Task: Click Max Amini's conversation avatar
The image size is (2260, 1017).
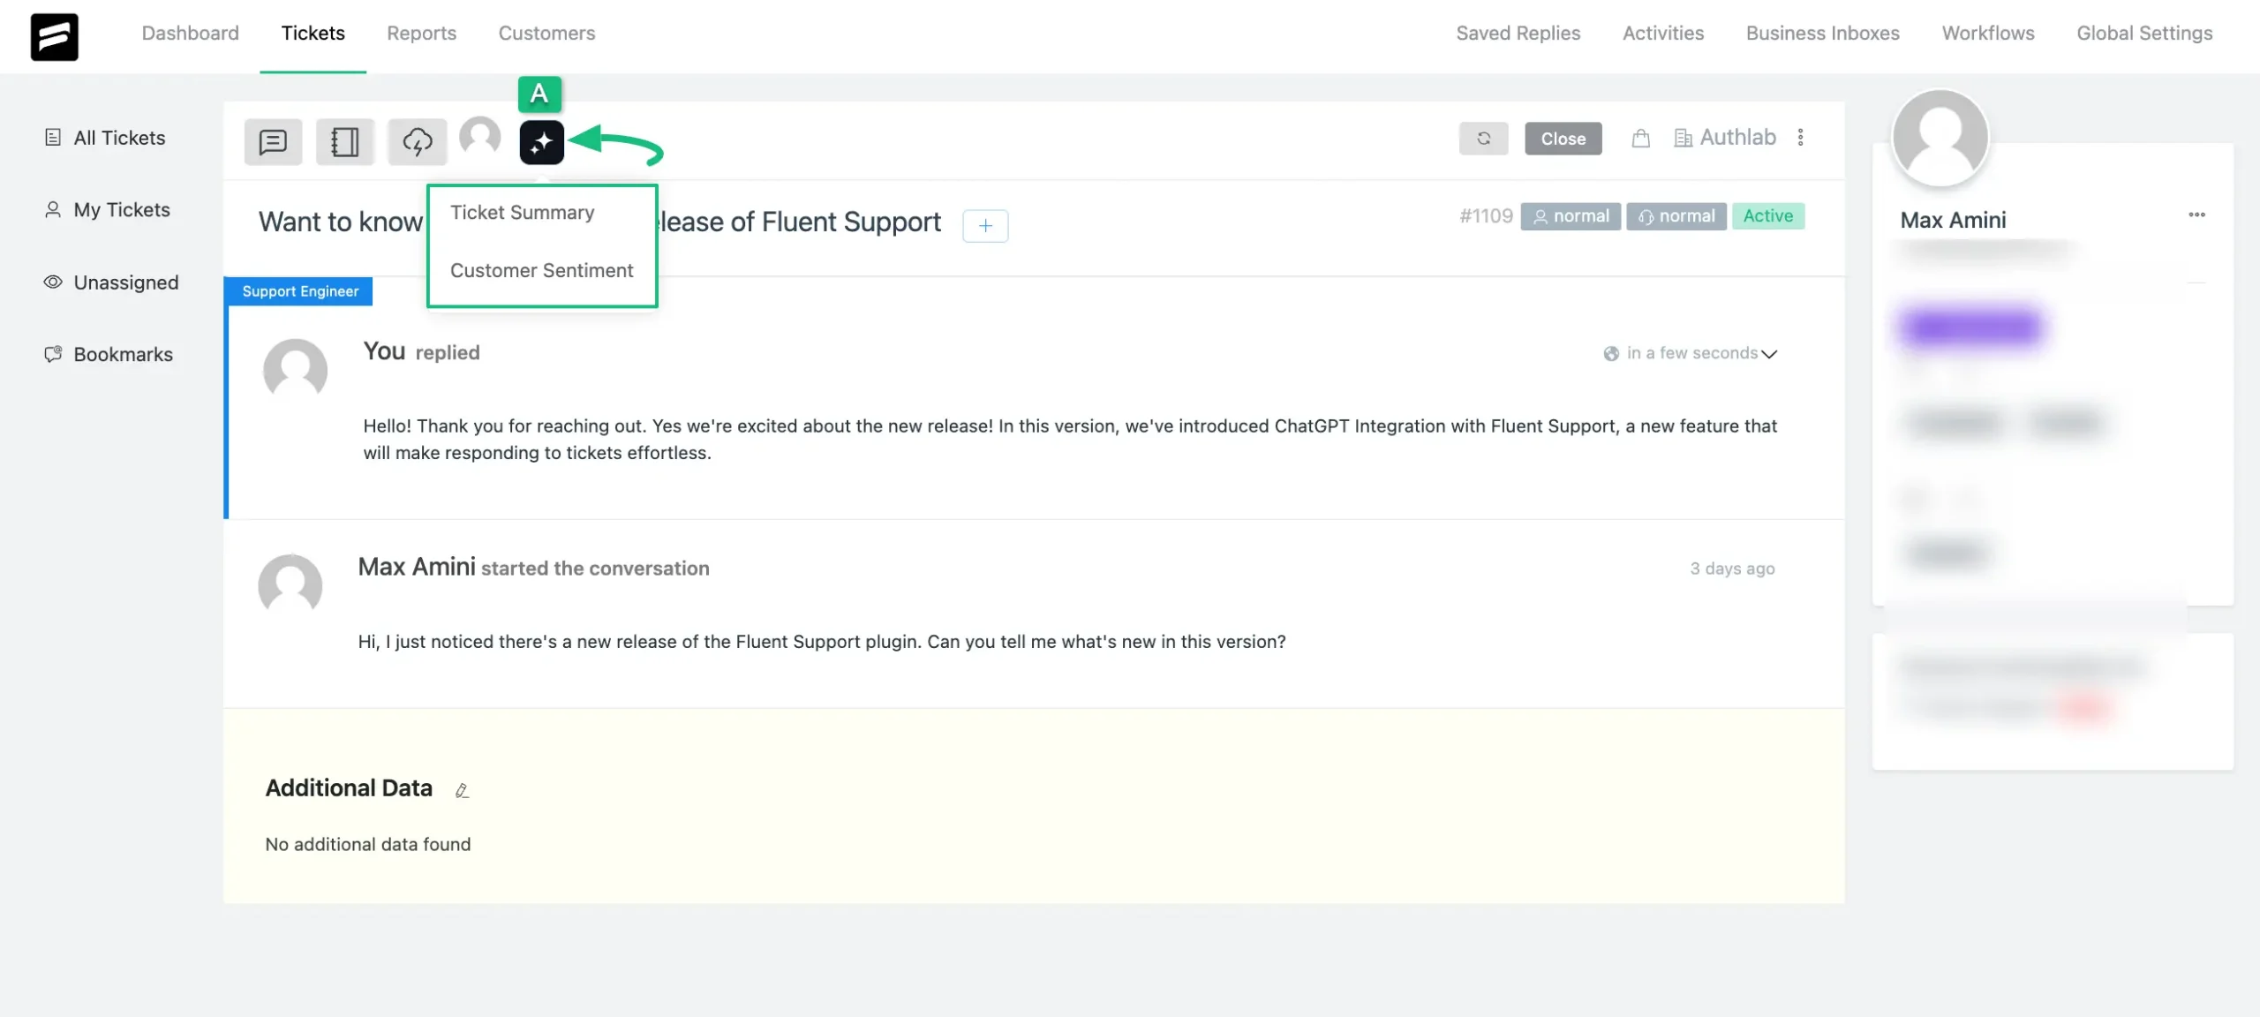Action: click(x=290, y=585)
